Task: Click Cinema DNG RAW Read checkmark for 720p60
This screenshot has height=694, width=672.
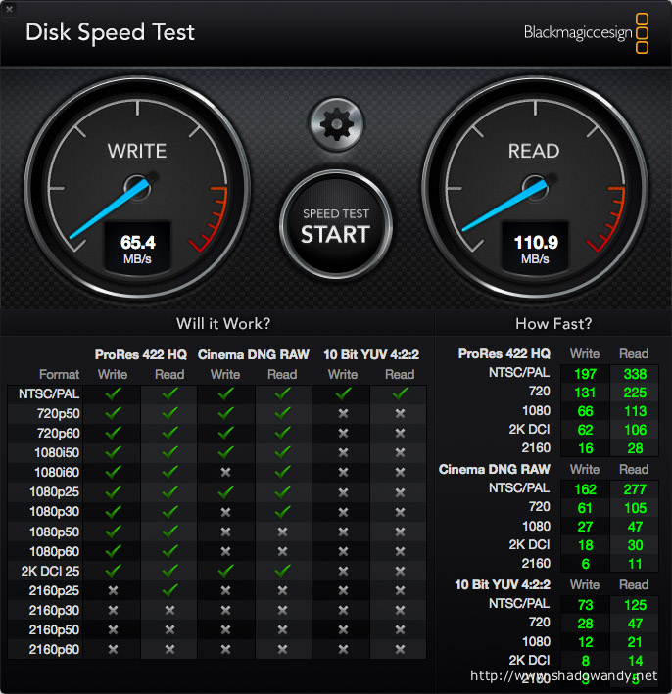Action: [282, 432]
